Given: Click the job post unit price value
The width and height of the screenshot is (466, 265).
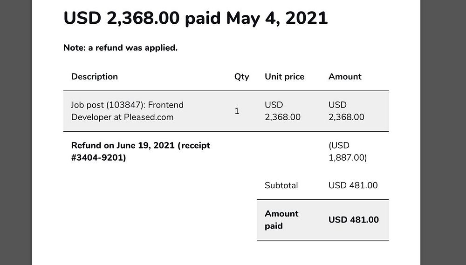Looking at the screenshot, I should pos(282,111).
